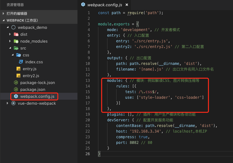The image size is (233, 163).
Task: Select the node_modules folder label
Action: [x=34, y=41]
